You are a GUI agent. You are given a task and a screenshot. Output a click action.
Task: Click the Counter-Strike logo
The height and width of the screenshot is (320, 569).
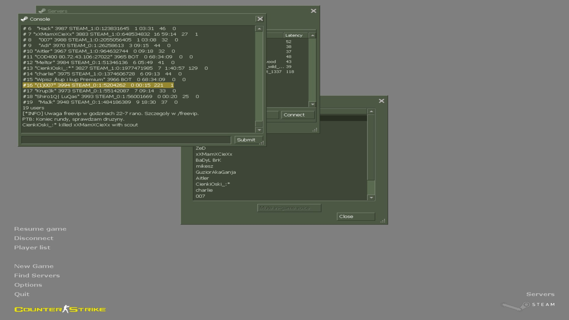(60, 309)
